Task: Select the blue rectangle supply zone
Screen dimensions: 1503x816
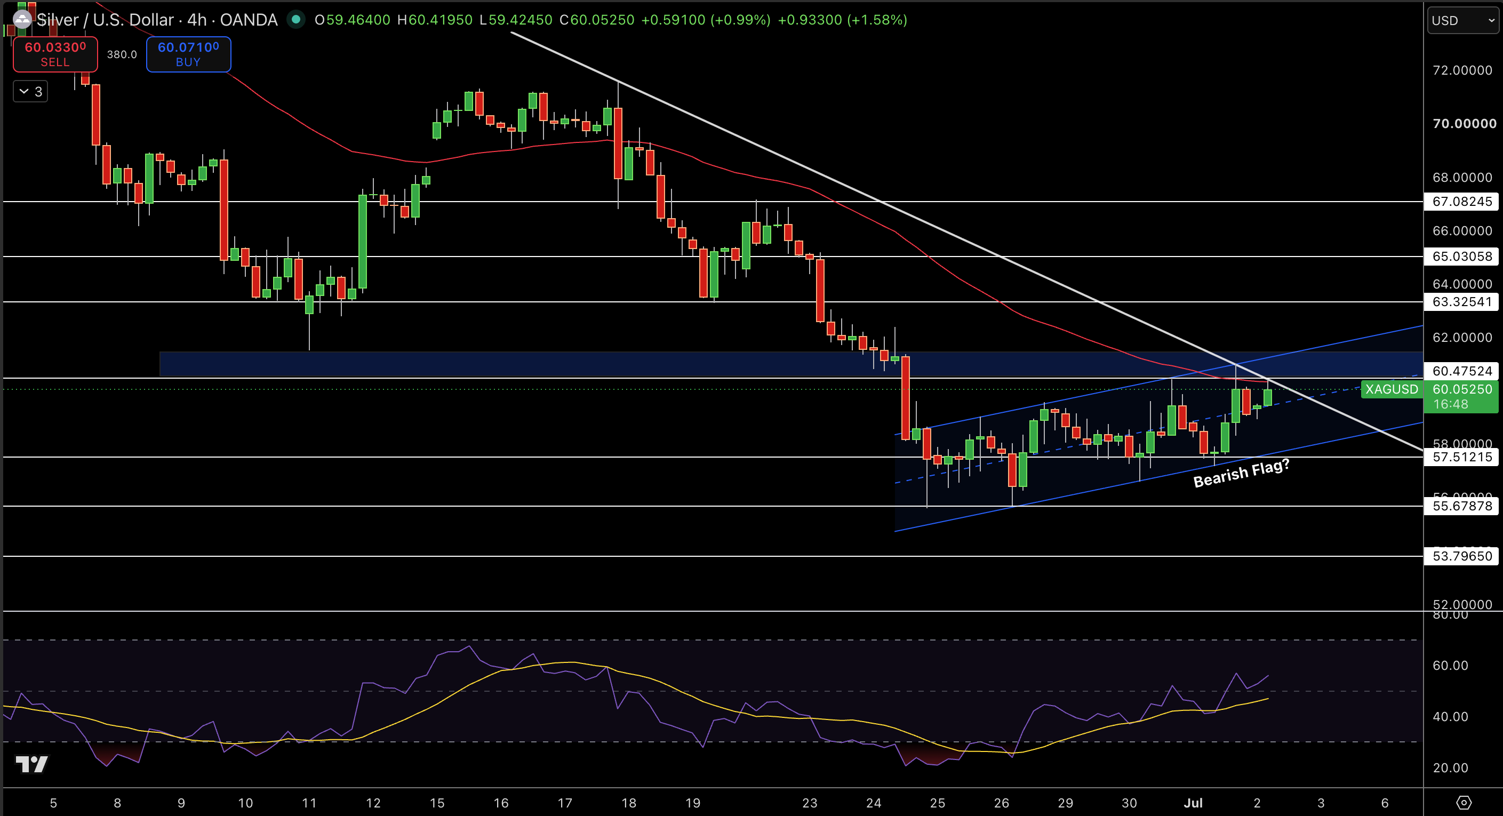Action: [790, 363]
